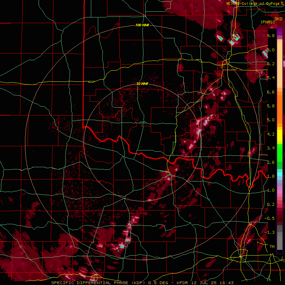Click the -0.5 value on the scale
Screen dimensions: 285x285
tap(269, 218)
